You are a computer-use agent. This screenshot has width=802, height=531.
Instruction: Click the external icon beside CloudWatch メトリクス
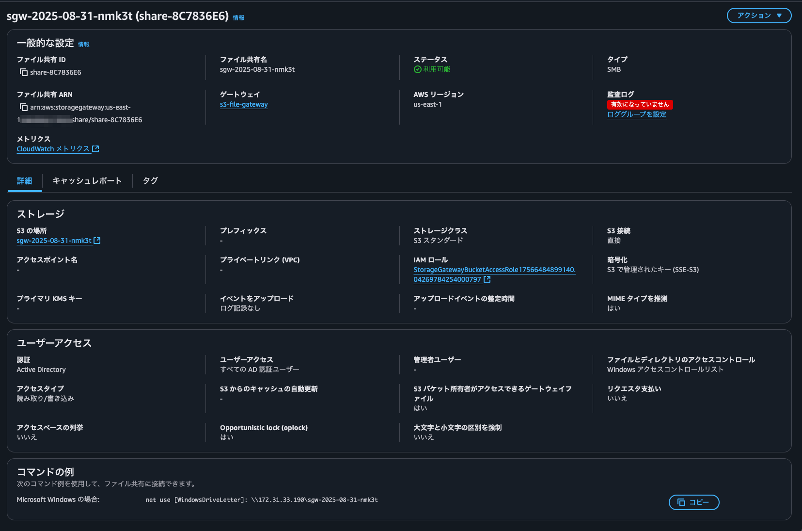click(95, 149)
